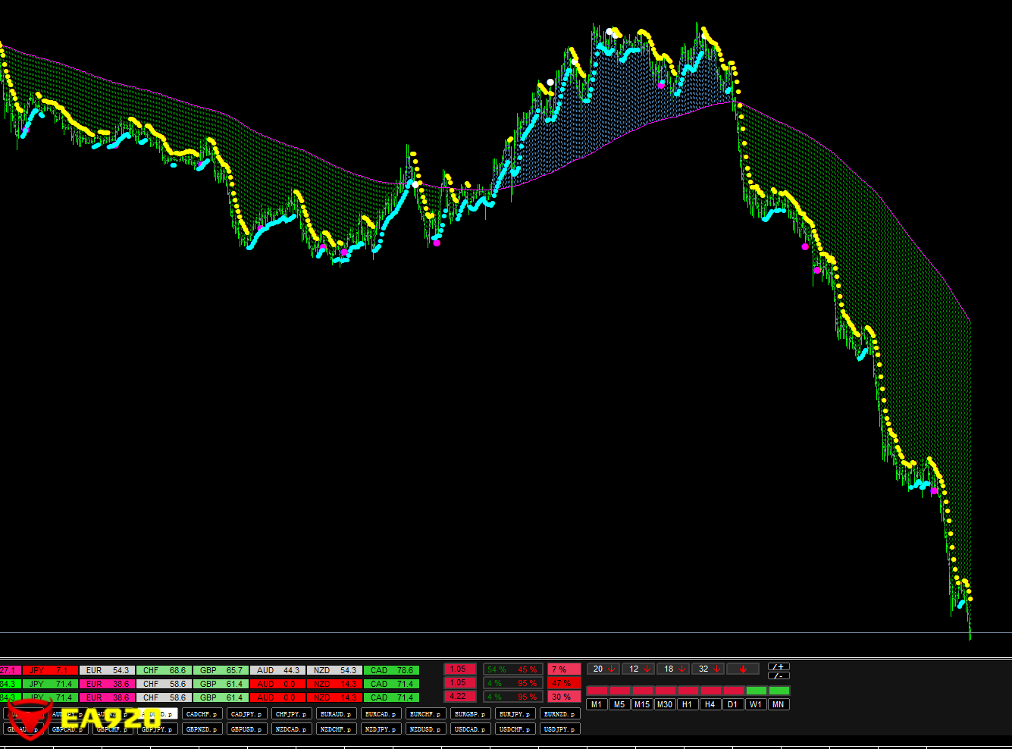Choose the EURGBP.p symbol button
The height and width of the screenshot is (749, 1012).
tap(470, 714)
